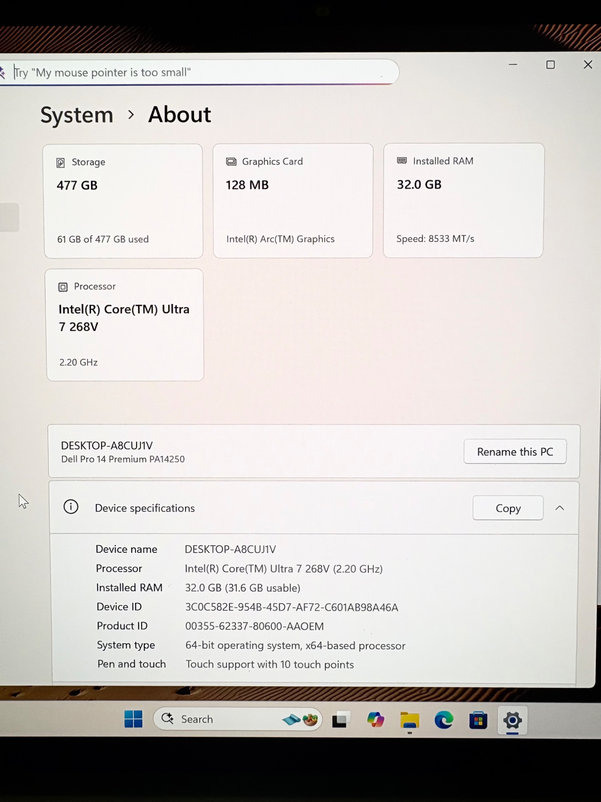
Task: Open File Explorer from the taskbar
Action: tap(409, 721)
